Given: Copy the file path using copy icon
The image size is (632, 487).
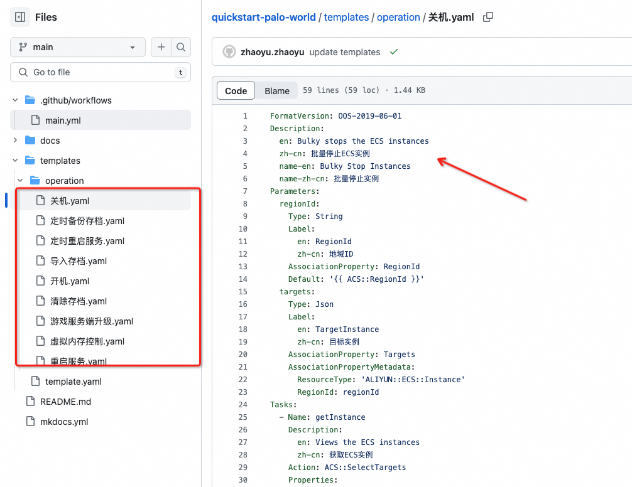Looking at the screenshot, I should point(488,18).
